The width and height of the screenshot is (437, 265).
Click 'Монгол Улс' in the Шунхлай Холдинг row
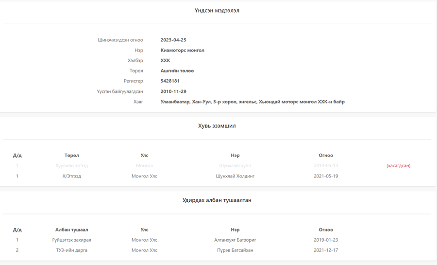[144, 177]
